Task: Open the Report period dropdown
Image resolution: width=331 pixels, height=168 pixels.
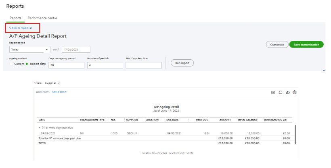Action: pyautogui.click(x=29, y=50)
